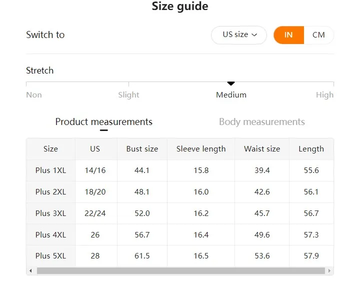Screen dimensions: 361x285
Task: Click the Waist size column header
Action: tap(262, 149)
